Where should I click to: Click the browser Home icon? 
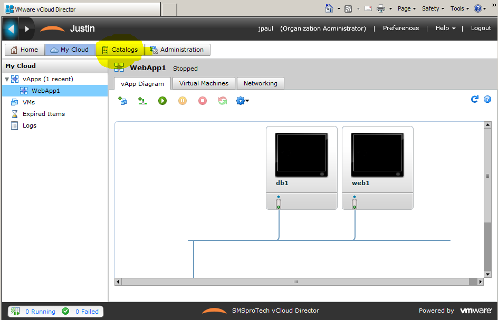pos(329,8)
